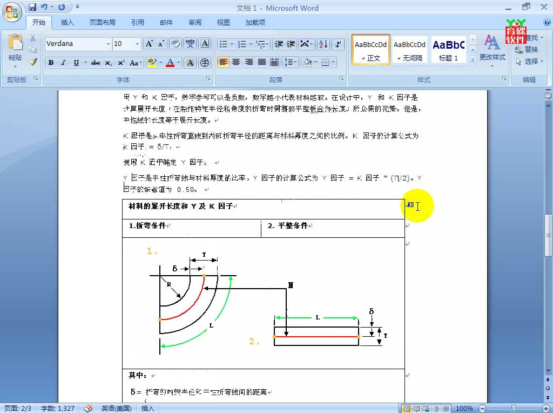553x413 pixels.
Task: Open the 选择 menu
Action: click(529, 62)
